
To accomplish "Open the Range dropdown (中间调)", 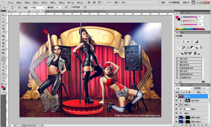I will click(x=37, y=8).
